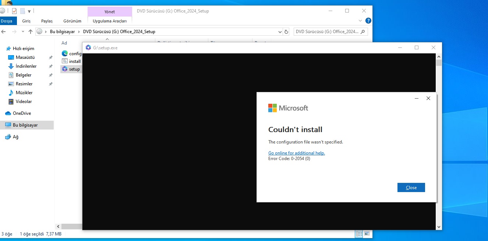Maximize the G:\setup.exe window

tap(417, 47)
